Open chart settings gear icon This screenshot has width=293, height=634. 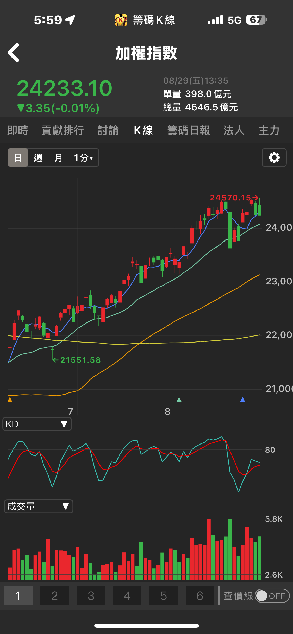point(274,157)
